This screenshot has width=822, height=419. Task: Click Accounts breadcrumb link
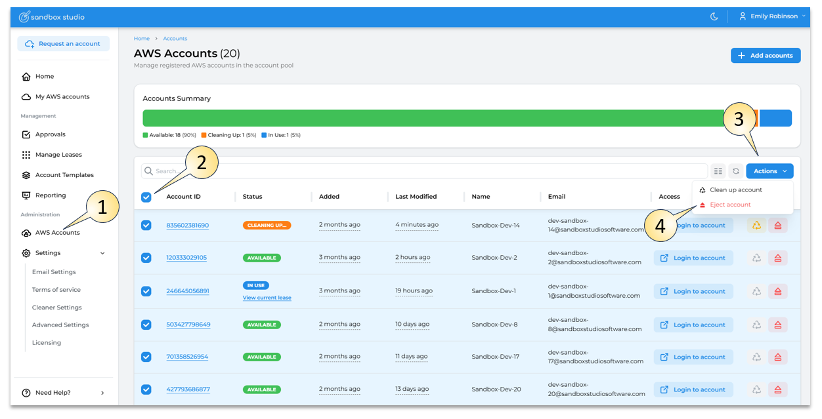(x=175, y=39)
